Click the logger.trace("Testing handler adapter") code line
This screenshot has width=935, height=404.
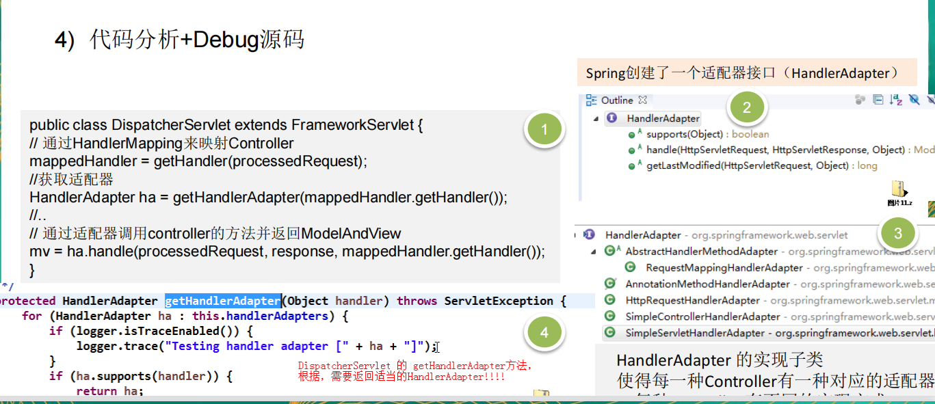[x=256, y=346]
